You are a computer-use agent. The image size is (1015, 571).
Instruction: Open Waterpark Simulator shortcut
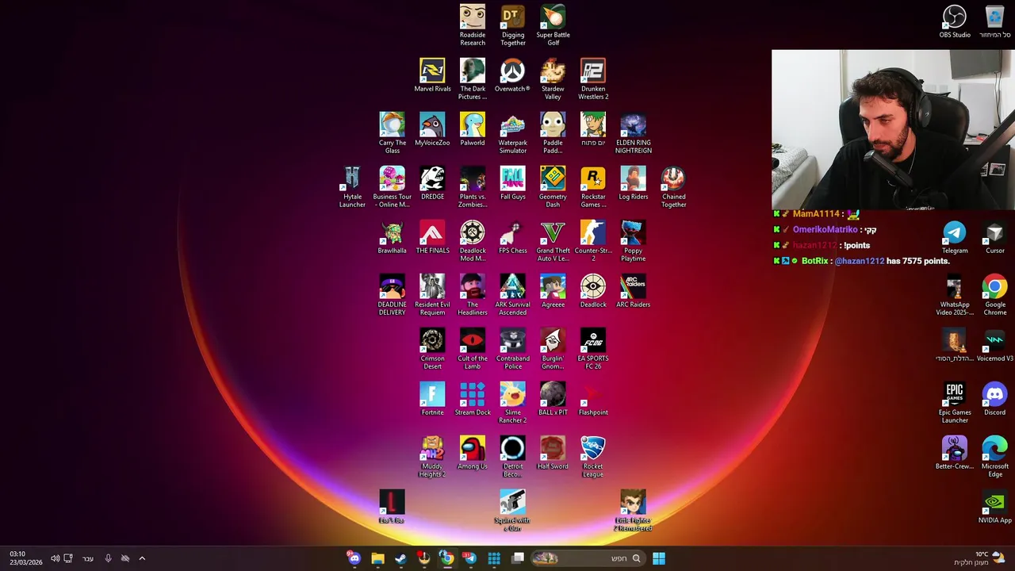[x=512, y=133]
